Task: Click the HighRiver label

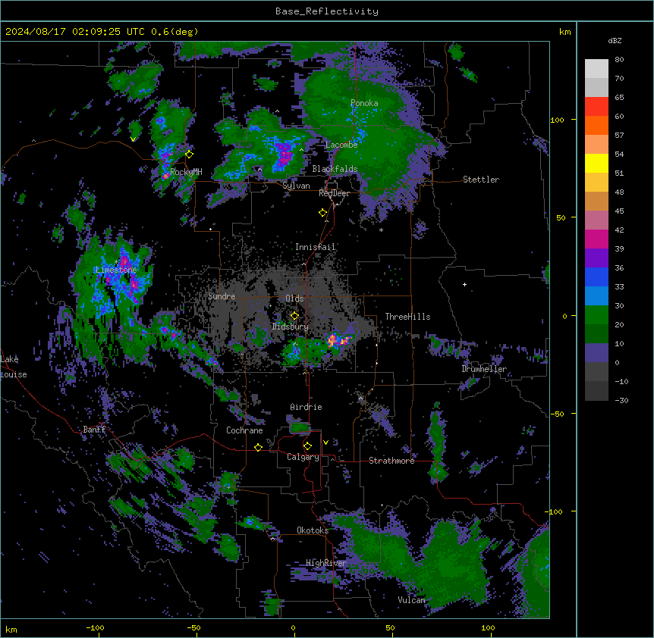Action: (326, 563)
